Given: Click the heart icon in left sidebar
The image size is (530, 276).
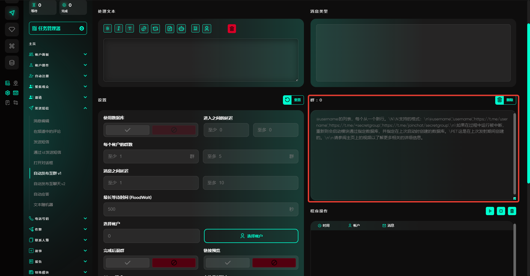Looking at the screenshot, I should 12,29.
